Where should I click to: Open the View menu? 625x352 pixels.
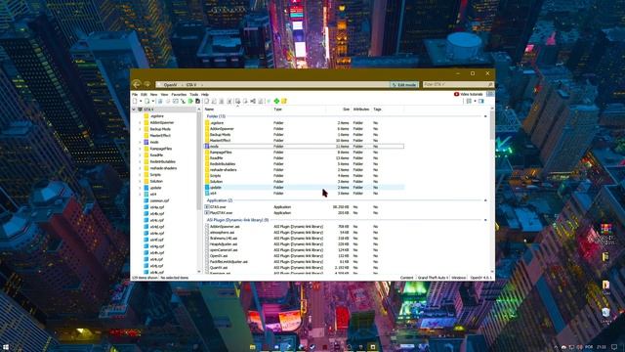(x=164, y=95)
